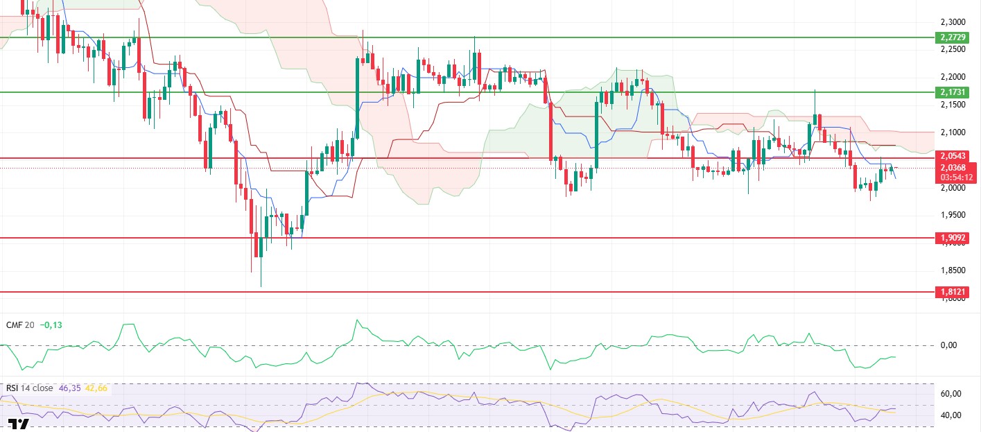981x432 pixels.
Task: Click the TradingView logo icon
Action: pyautogui.click(x=19, y=424)
